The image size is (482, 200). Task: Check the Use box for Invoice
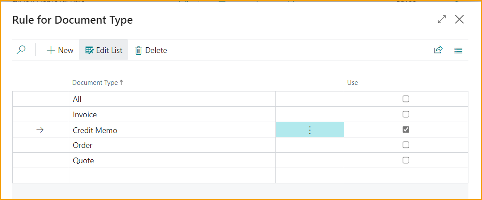click(406, 114)
